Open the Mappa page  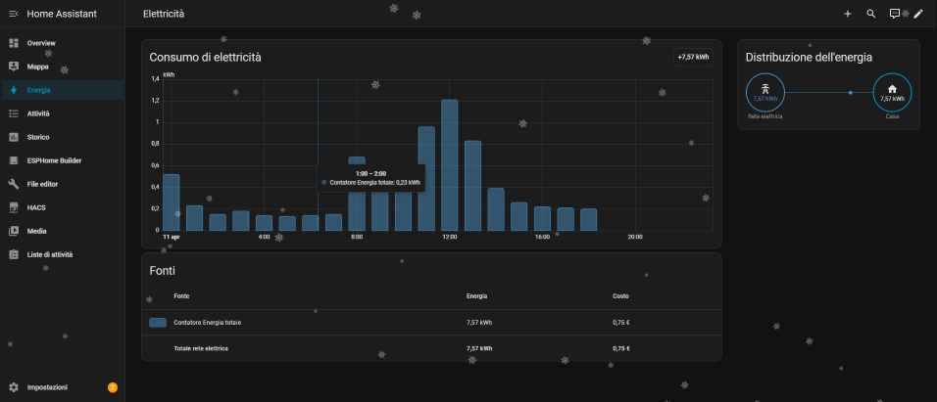click(x=37, y=67)
